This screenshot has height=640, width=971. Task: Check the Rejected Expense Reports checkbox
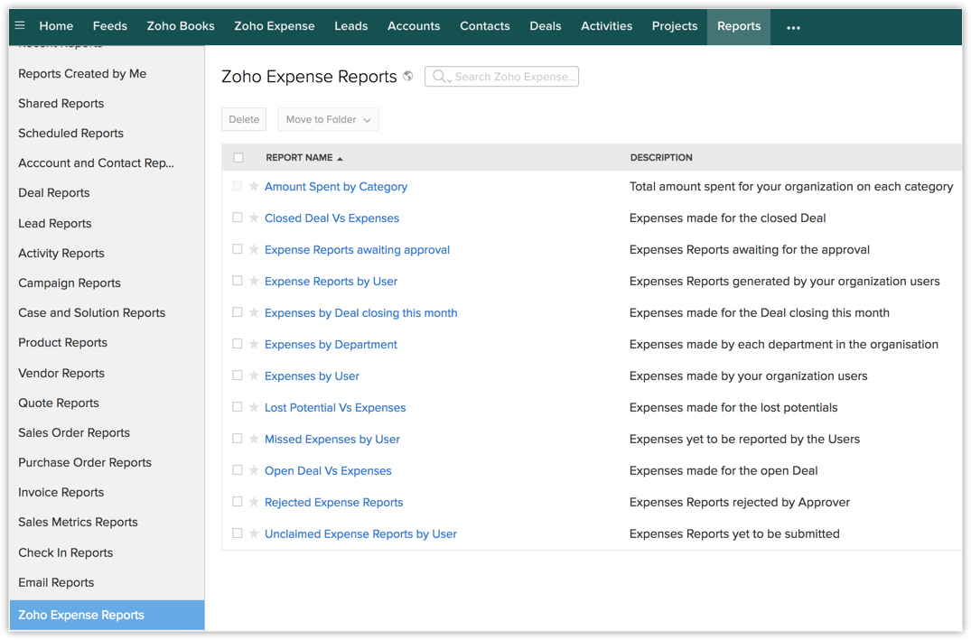click(x=238, y=501)
